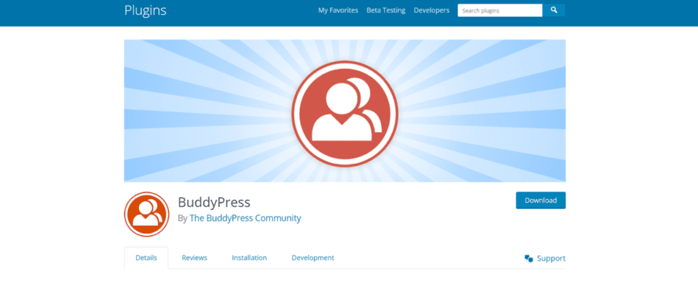Open the Development tab
The image size is (698, 283).
pyautogui.click(x=313, y=258)
